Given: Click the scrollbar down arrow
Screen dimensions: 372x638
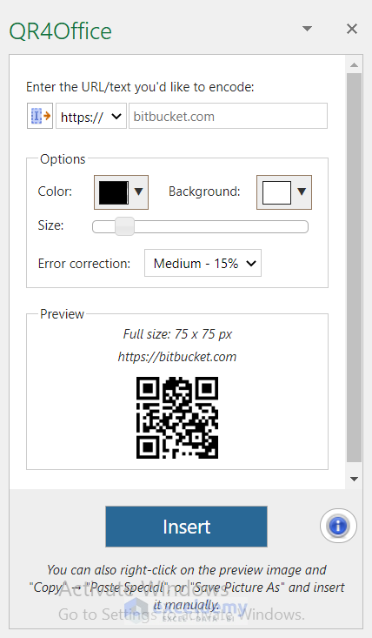Looking at the screenshot, I should coord(354,479).
